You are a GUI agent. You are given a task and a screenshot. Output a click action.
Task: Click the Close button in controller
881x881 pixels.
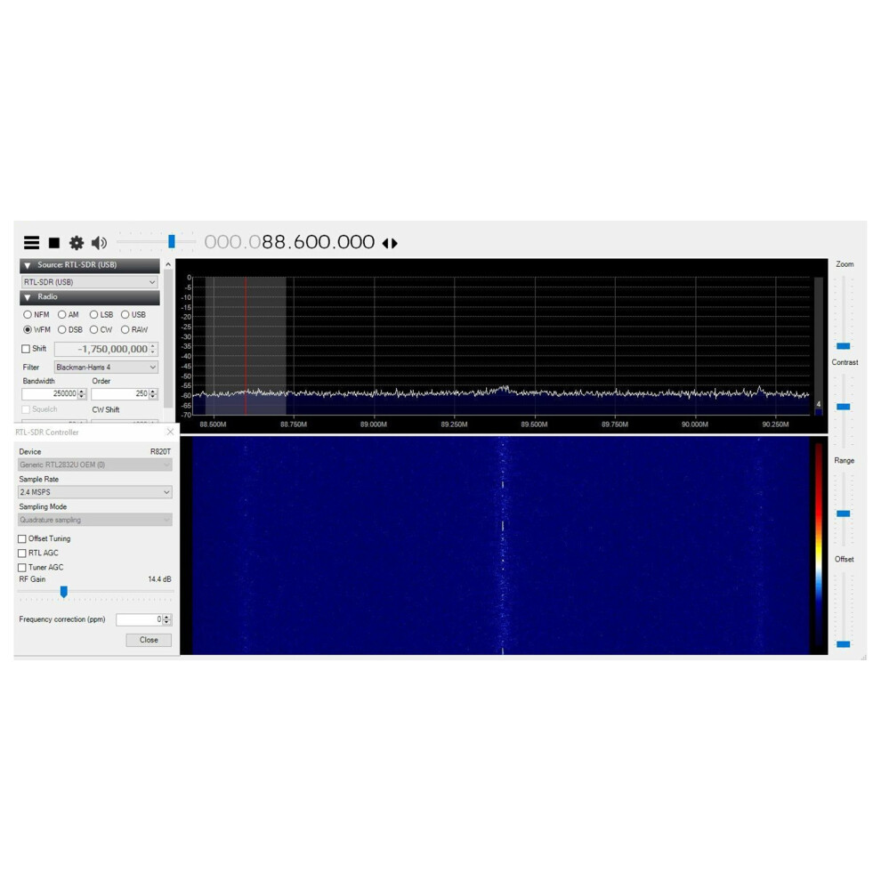click(149, 640)
